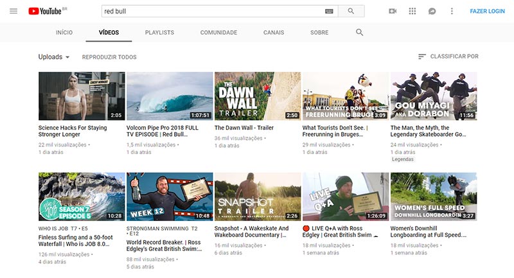Image resolution: width=514 pixels, height=278 pixels.
Task: Open Volcom Pipe Pro 2018 title link
Action: (163, 131)
